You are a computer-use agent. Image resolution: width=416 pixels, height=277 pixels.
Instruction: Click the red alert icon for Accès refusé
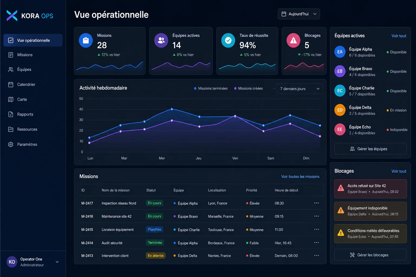click(341, 188)
